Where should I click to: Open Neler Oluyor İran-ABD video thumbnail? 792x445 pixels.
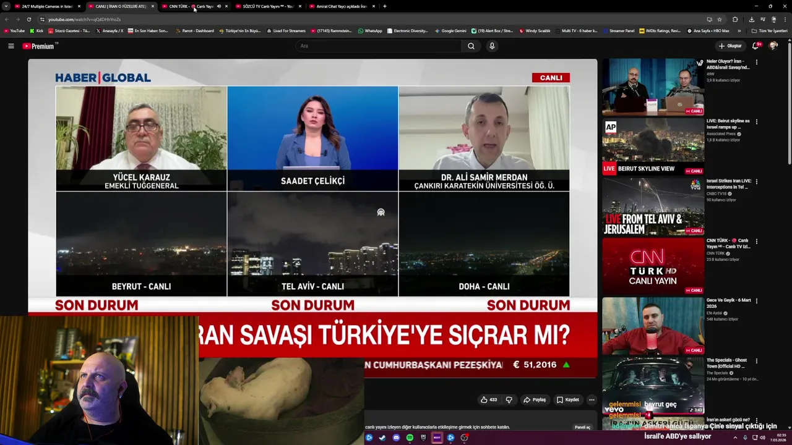pos(653,87)
